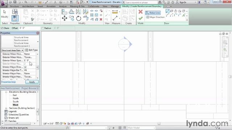
Task: Click the detail level icon in view control bar
Action: 57,123
